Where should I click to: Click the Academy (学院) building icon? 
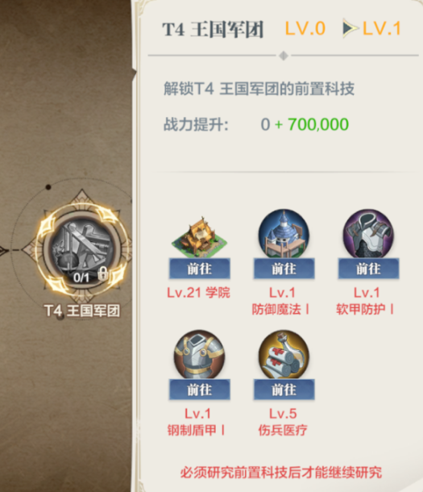(x=199, y=237)
